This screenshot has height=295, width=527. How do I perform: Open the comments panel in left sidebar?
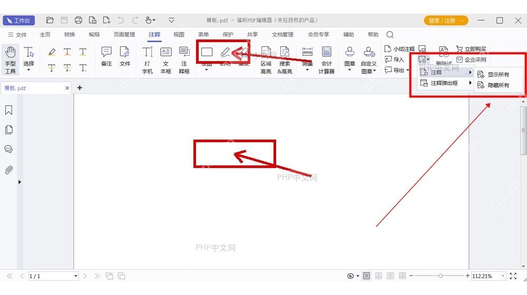click(x=9, y=149)
